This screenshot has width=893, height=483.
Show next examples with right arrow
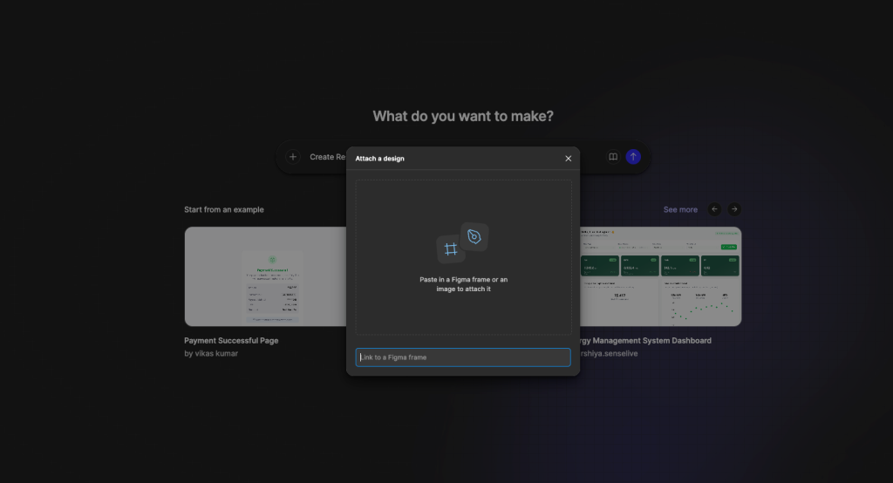click(x=734, y=209)
